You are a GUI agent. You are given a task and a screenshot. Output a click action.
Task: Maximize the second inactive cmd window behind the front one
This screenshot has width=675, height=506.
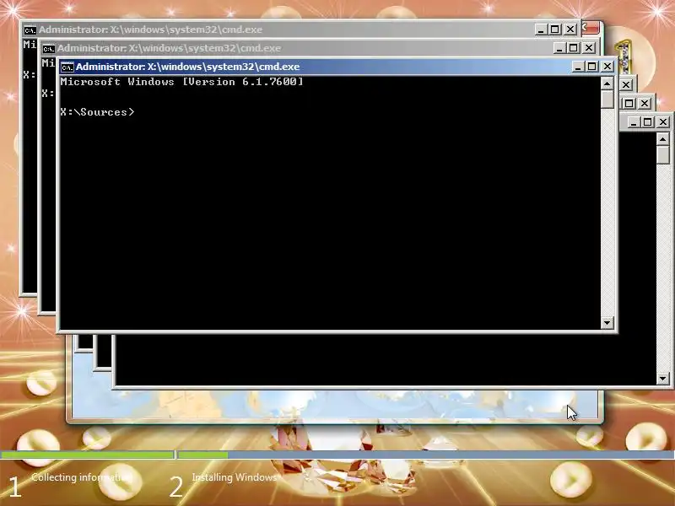[x=574, y=48]
